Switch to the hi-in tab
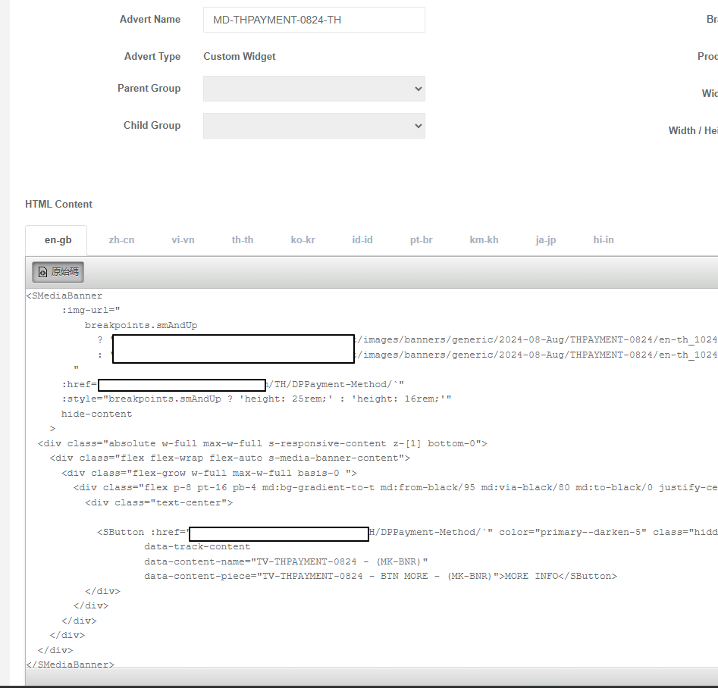The height and width of the screenshot is (688, 718). pyautogui.click(x=604, y=240)
